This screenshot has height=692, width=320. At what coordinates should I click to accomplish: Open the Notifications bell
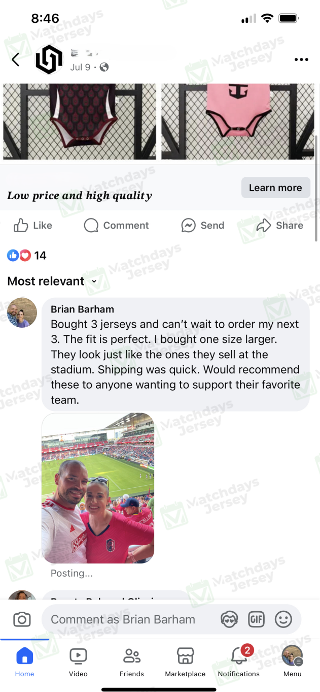click(239, 659)
